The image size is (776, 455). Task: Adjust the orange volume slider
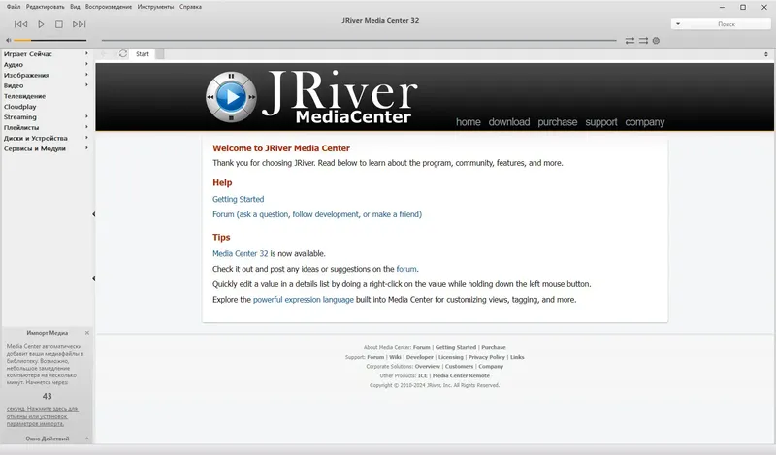(x=50, y=40)
